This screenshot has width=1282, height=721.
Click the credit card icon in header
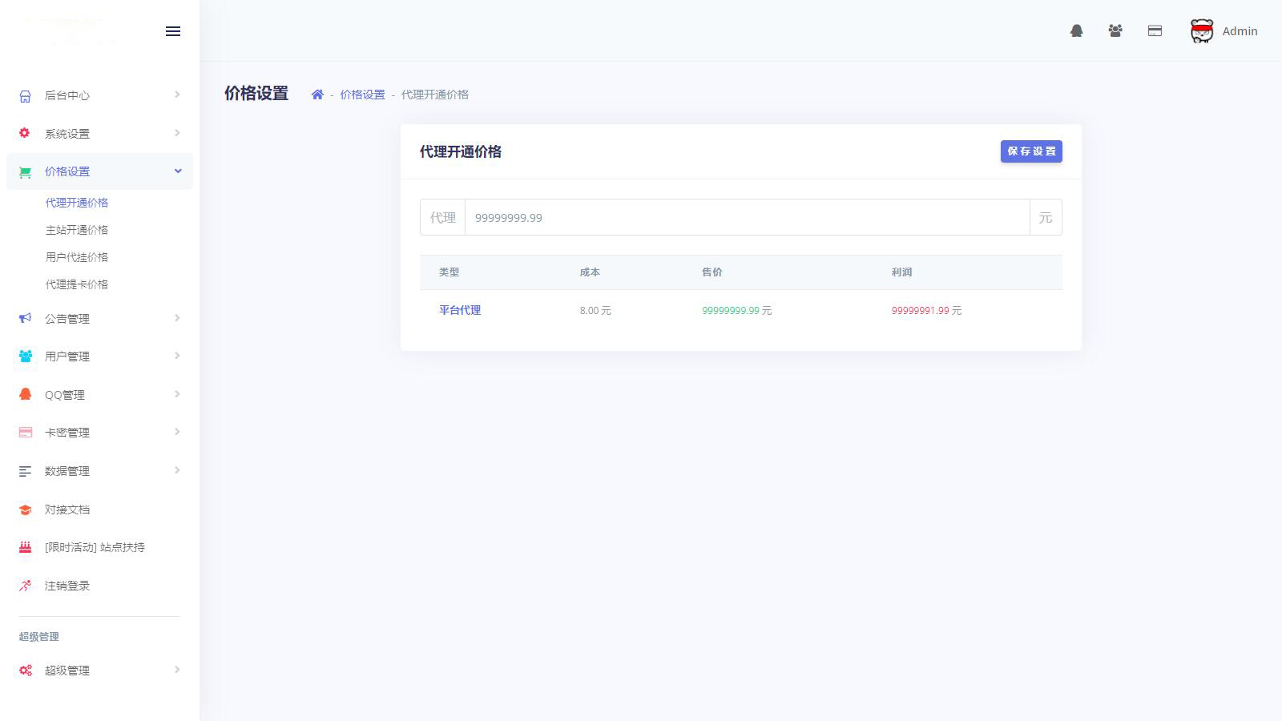point(1155,31)
